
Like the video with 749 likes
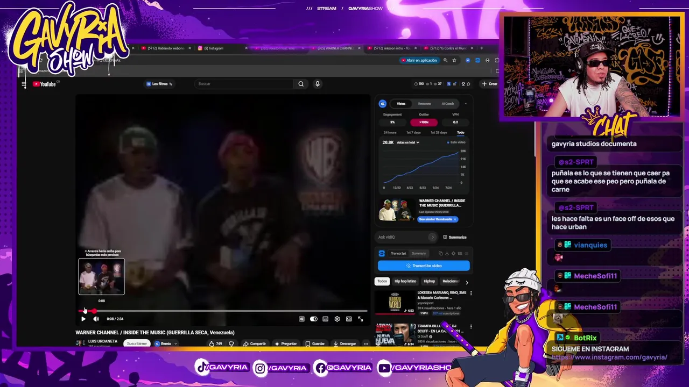click(x=215, y=343)
